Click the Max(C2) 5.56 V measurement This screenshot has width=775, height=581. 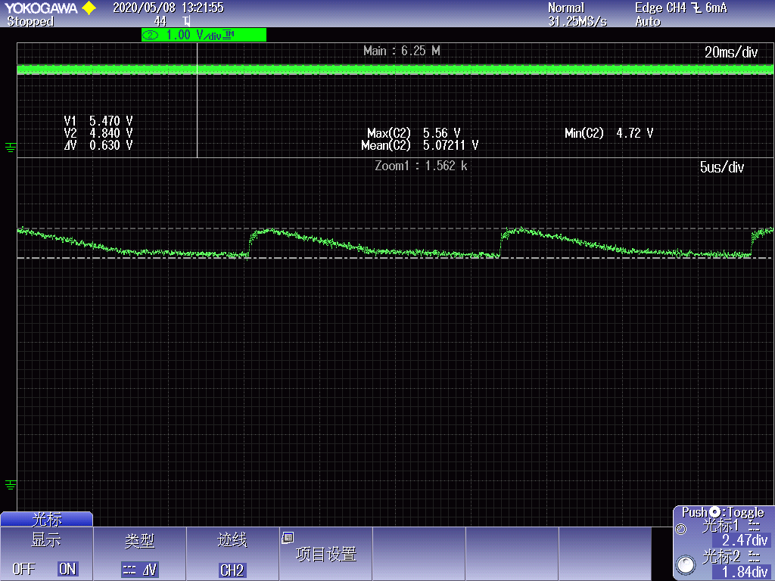[414, 133]
